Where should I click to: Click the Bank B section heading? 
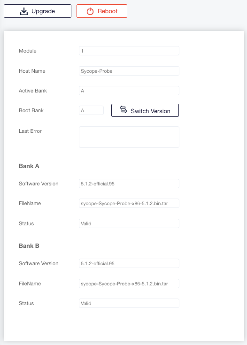coord(29,246)
